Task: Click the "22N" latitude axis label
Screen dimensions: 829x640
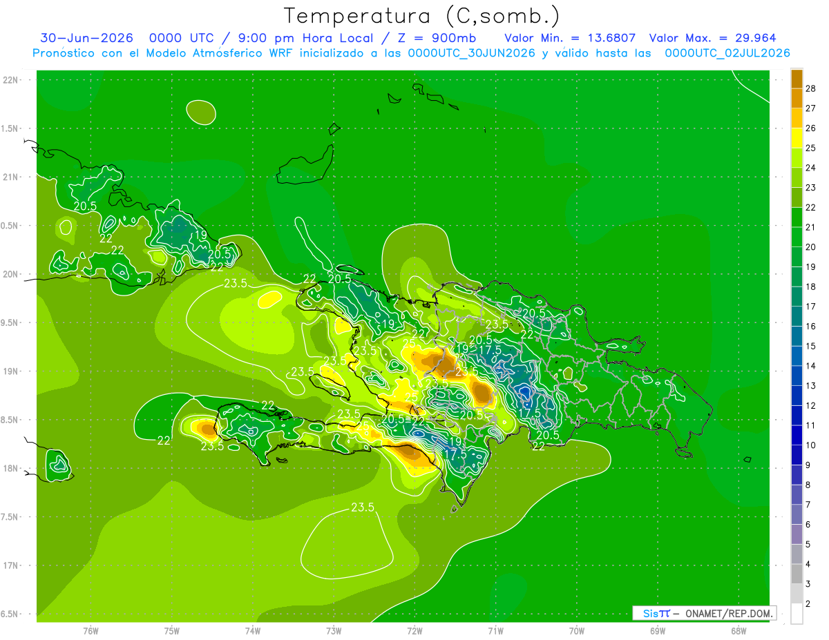Action: pyautogui.click(x=11, y=79)
